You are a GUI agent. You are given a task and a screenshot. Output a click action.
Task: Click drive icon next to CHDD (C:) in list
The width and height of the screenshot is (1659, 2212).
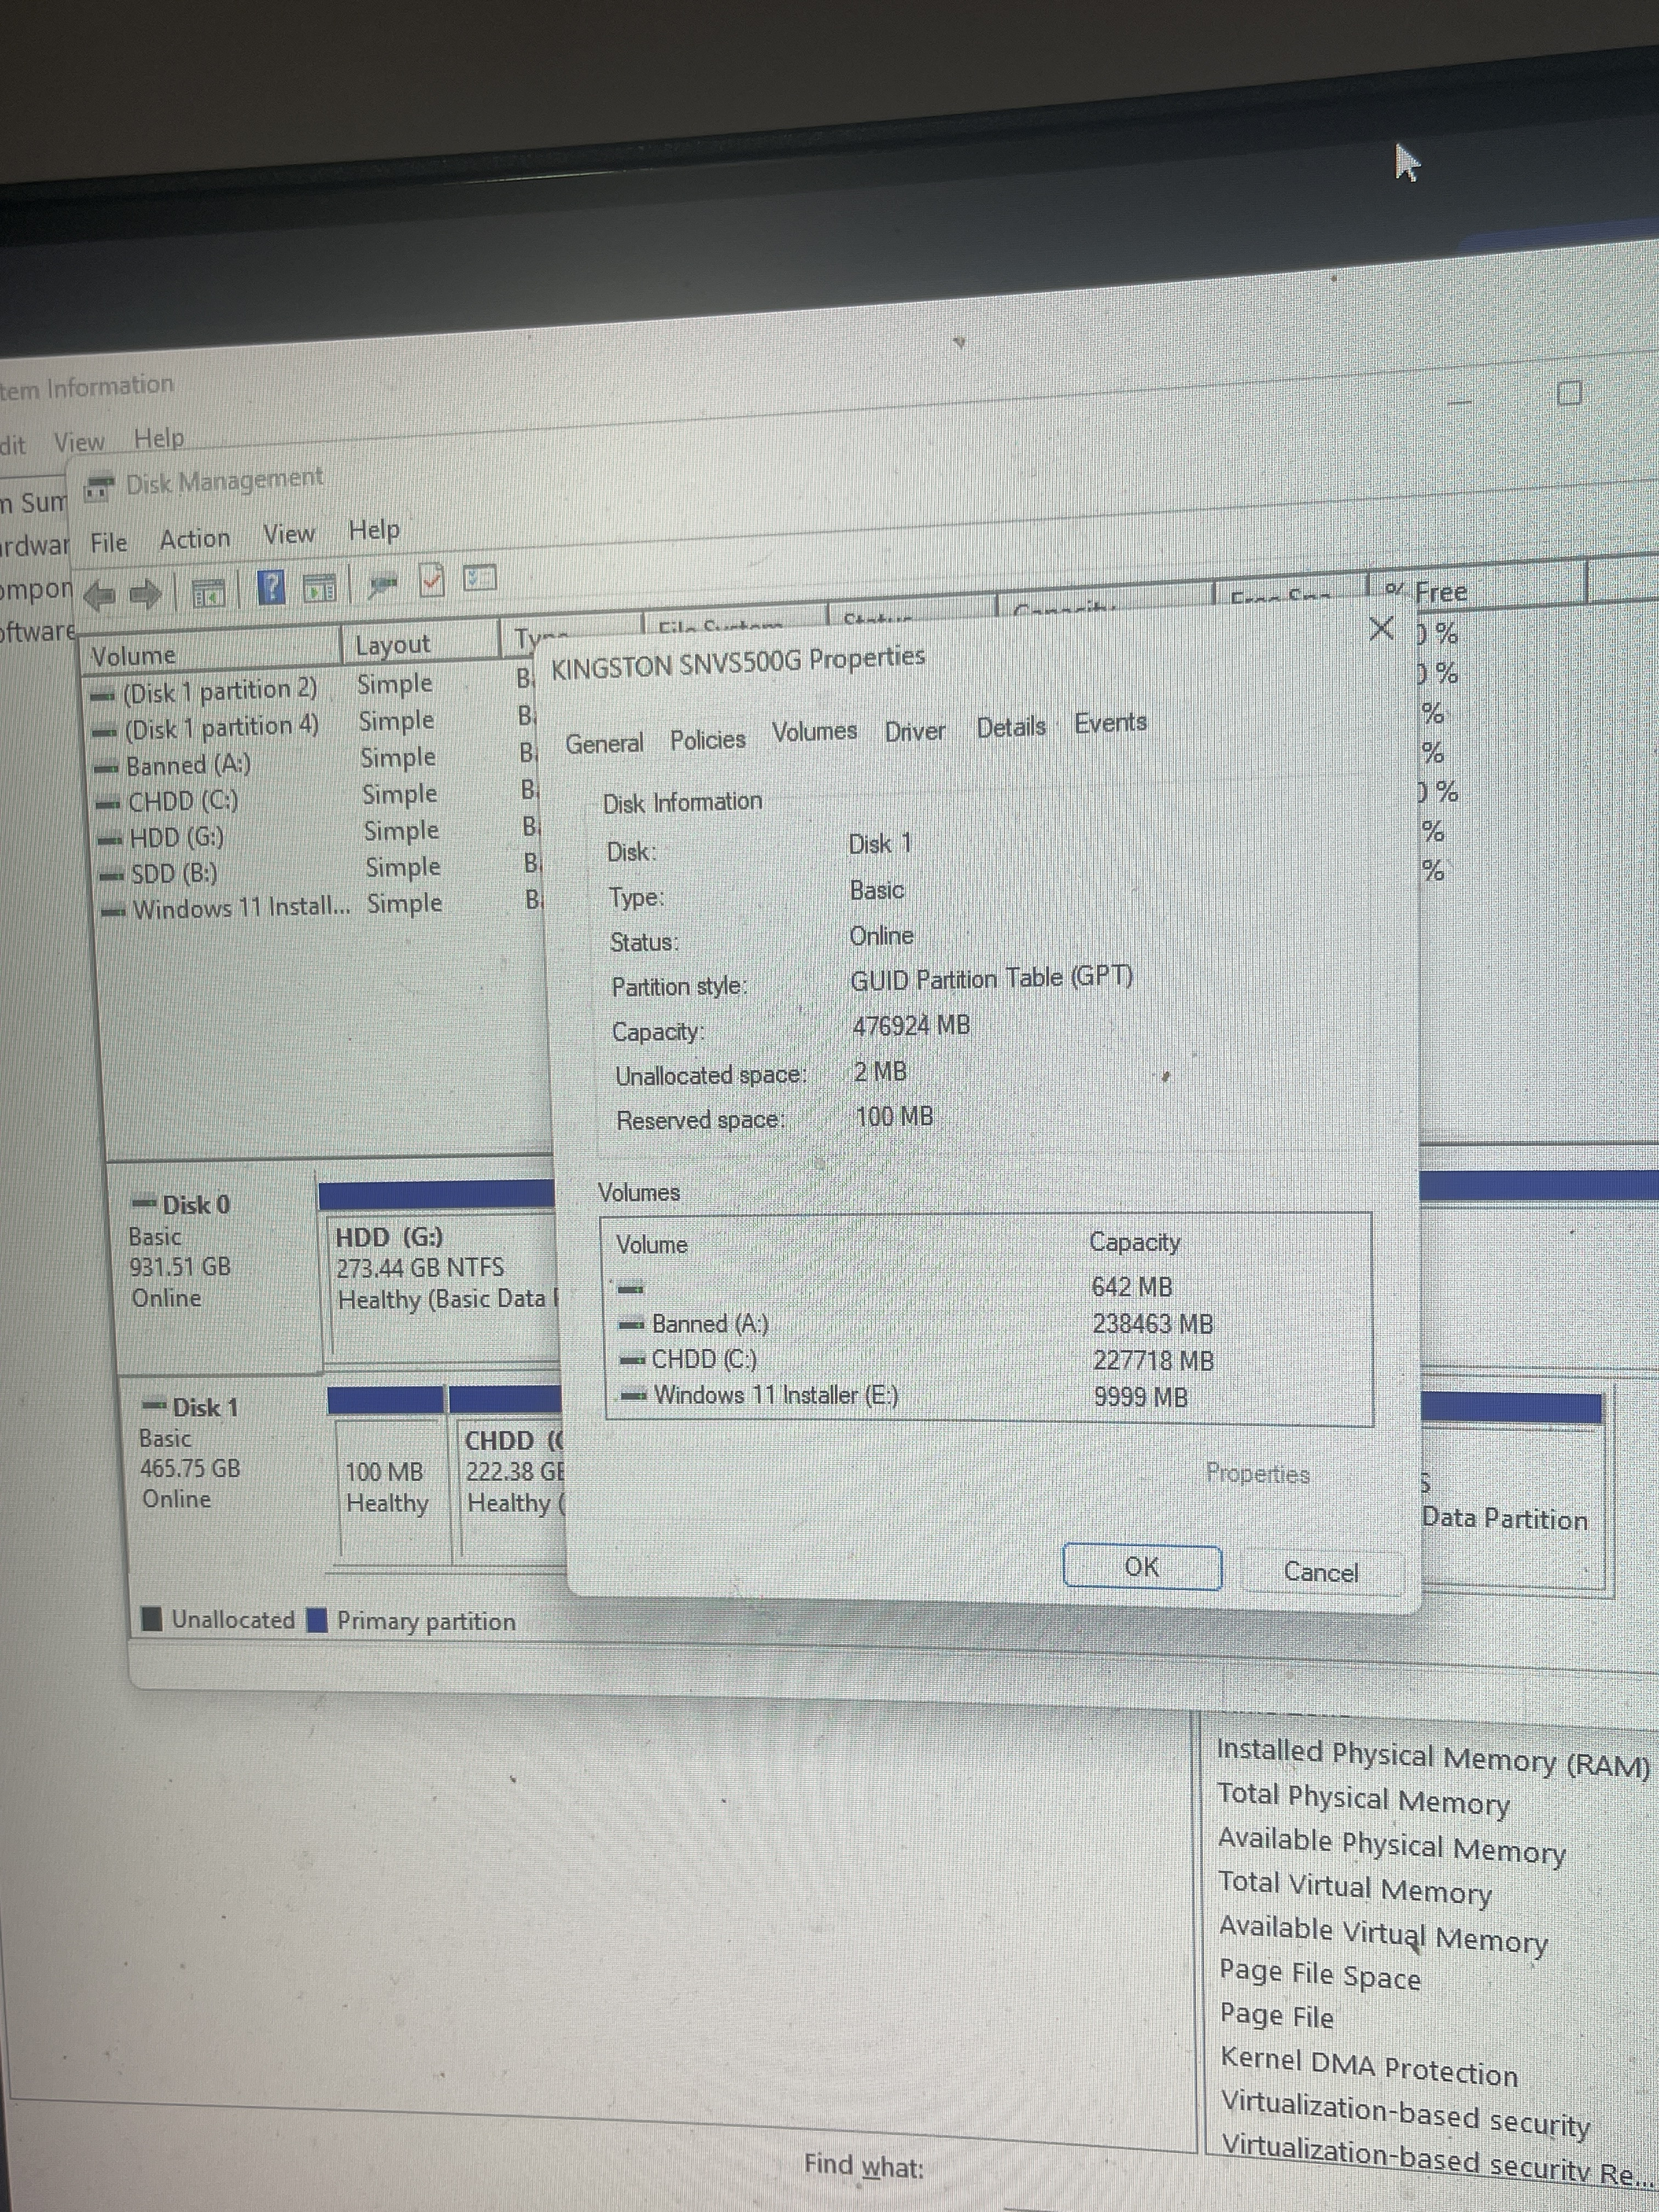click(109, 804)
